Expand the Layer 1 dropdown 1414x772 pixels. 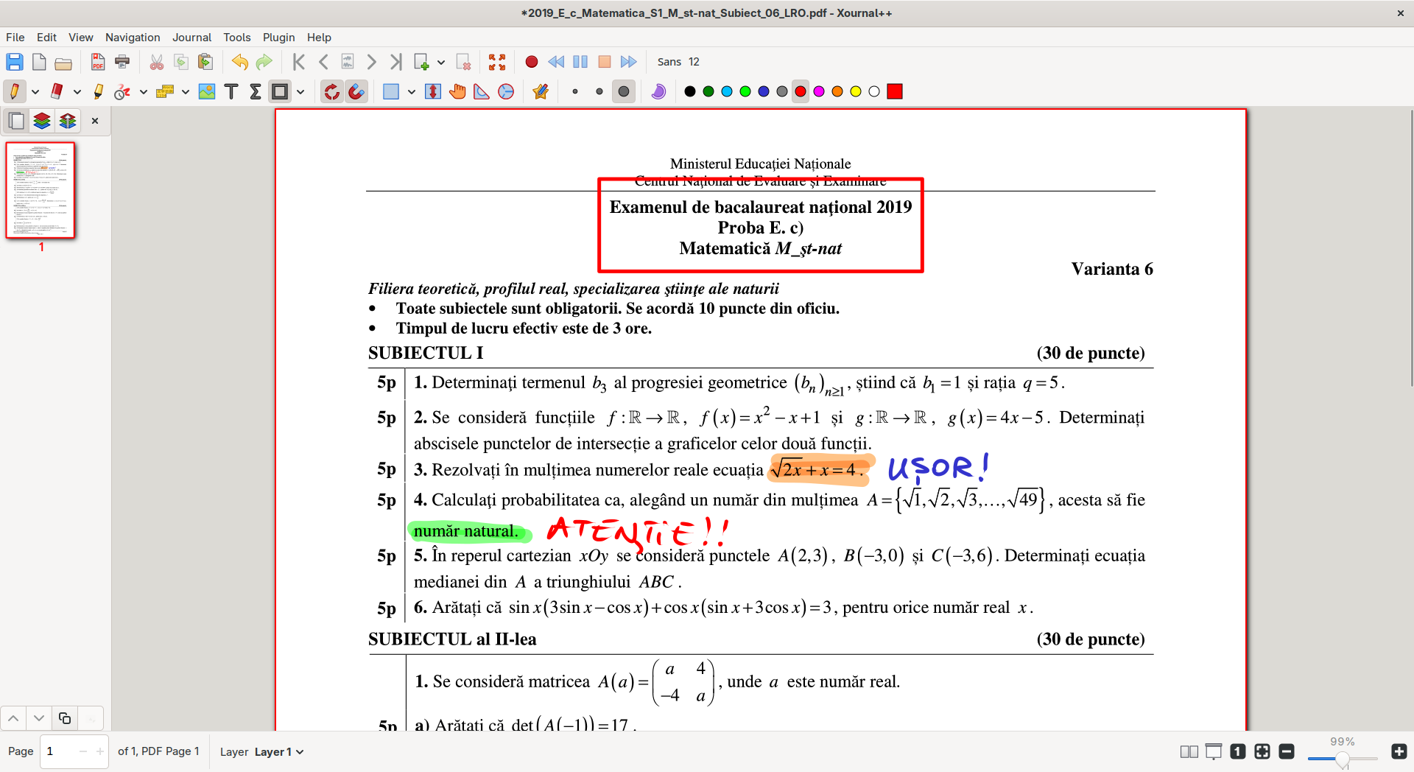(x=279, y=752)
